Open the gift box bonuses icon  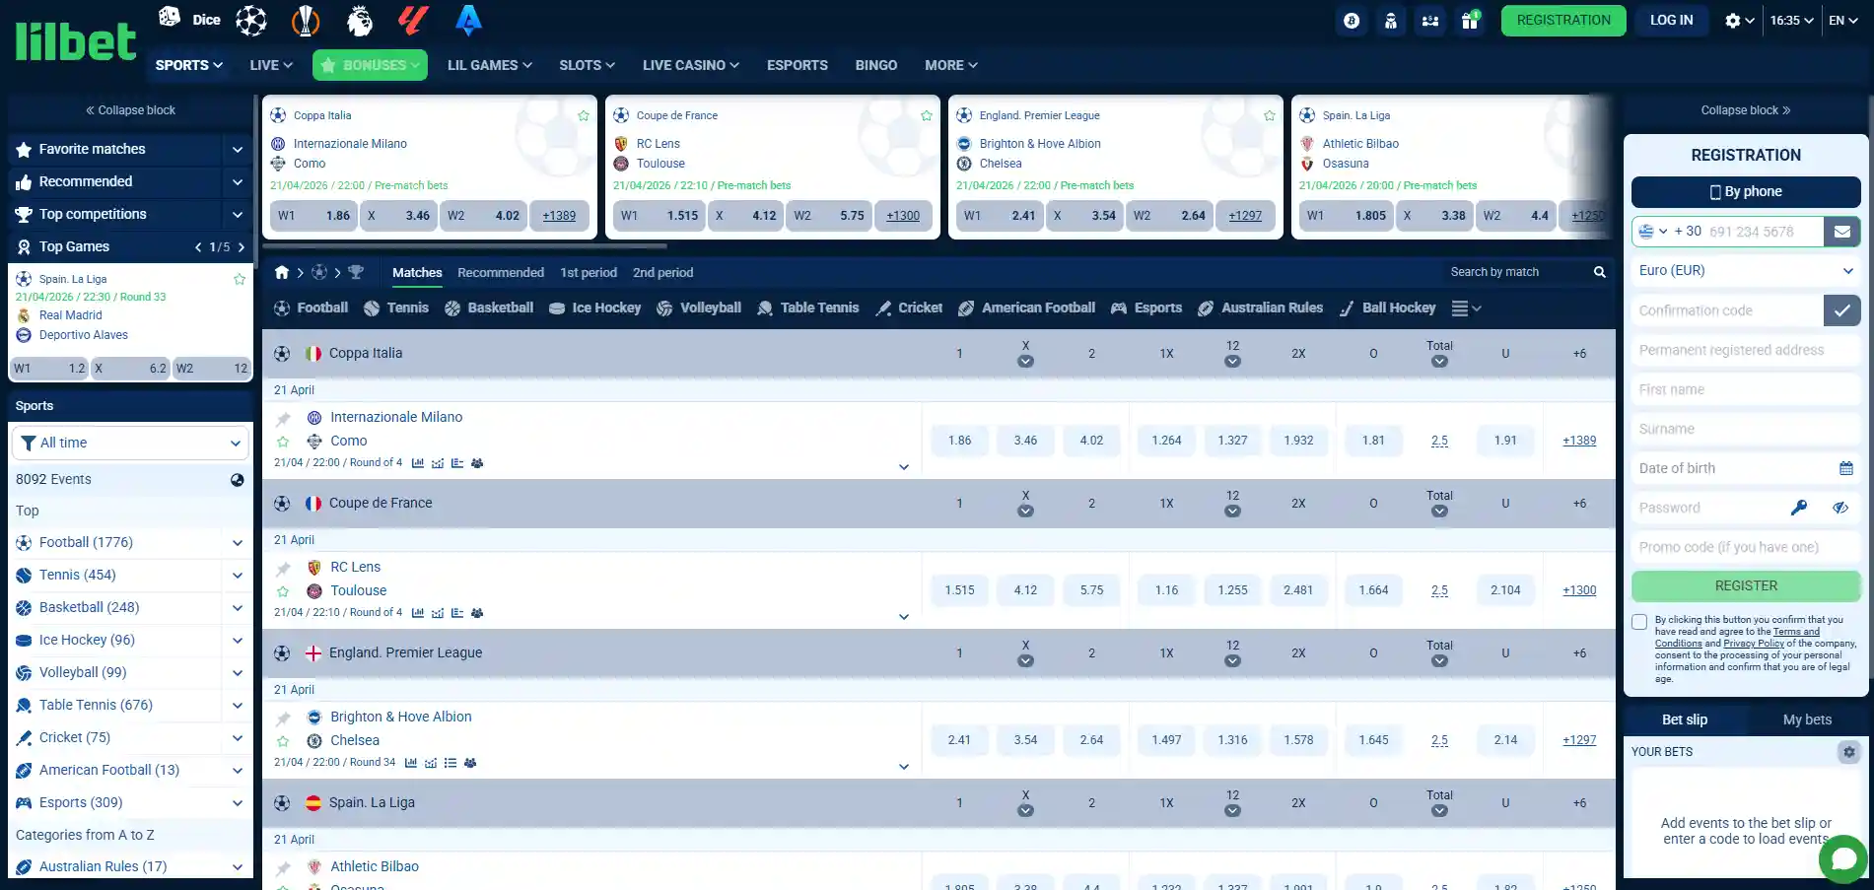[x=1470, y=21]
